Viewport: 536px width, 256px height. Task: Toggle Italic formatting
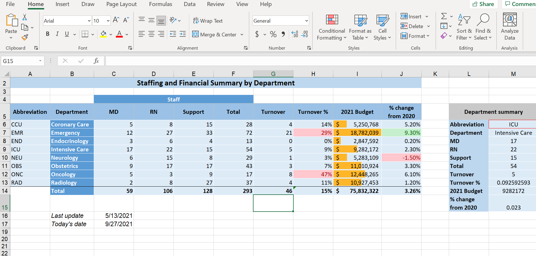coord(57,34)
